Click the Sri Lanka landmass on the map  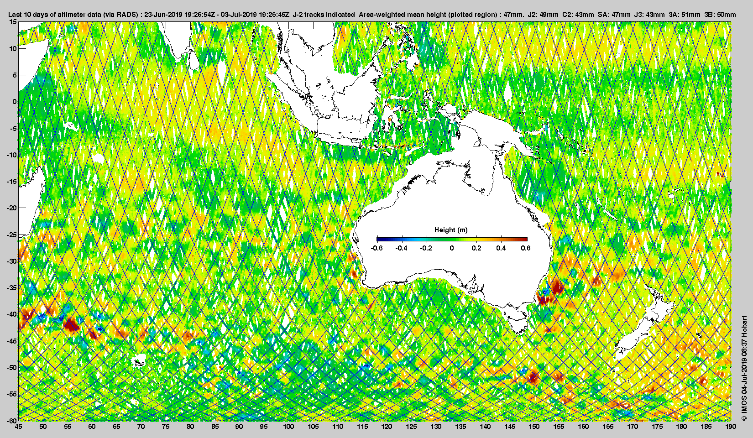[x=193, y=59]
